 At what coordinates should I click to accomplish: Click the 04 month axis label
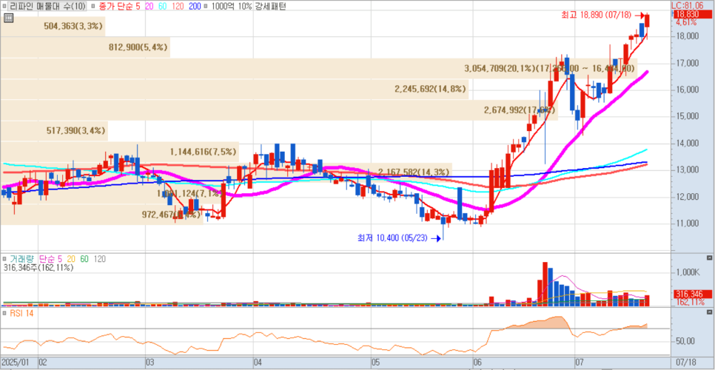(258, 363)
